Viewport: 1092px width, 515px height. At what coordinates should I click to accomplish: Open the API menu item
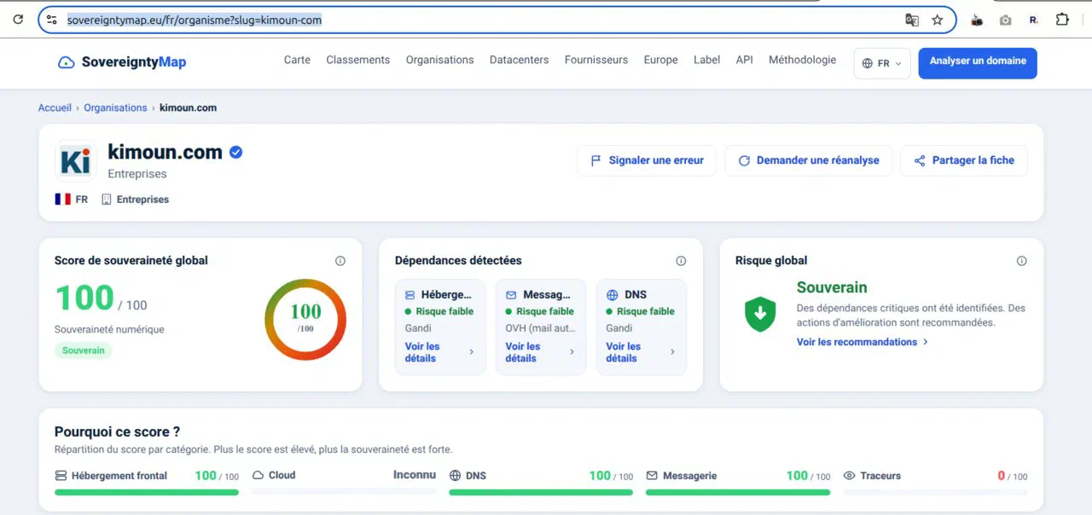coord(744,60)
